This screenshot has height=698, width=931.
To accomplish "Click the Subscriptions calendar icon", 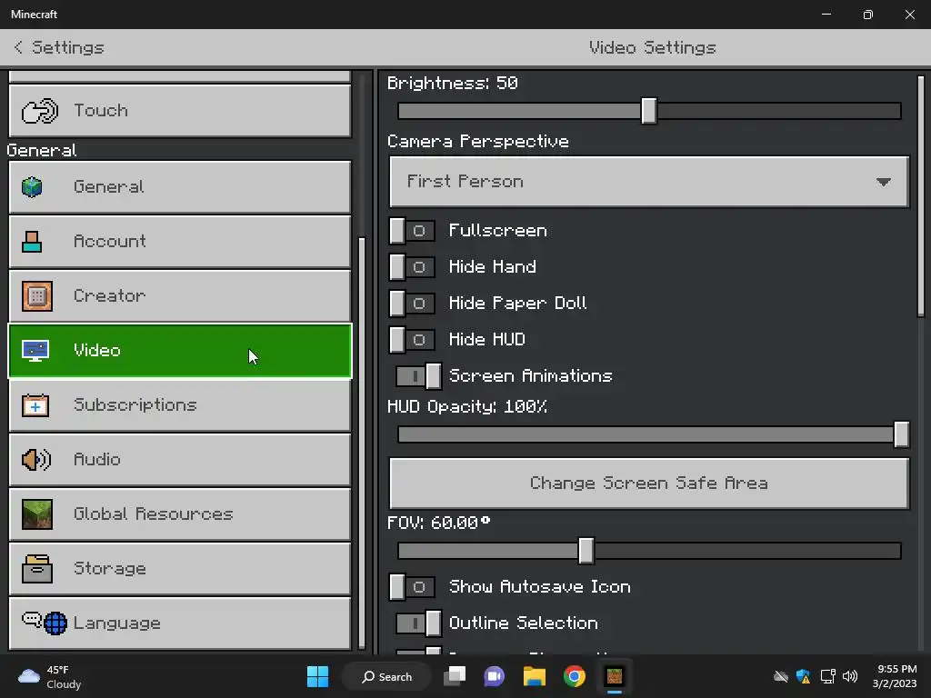I will pyautogui.click(x=35, y=405).
